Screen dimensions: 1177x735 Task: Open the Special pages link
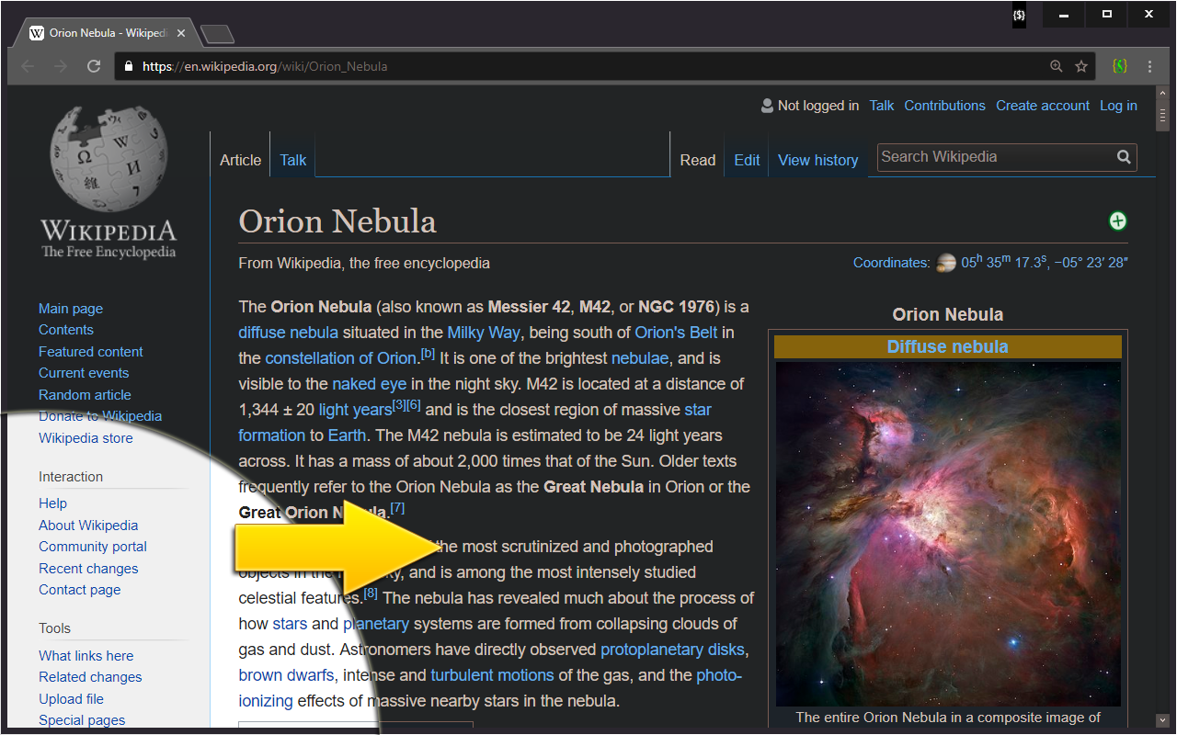[x=82, y=720]
